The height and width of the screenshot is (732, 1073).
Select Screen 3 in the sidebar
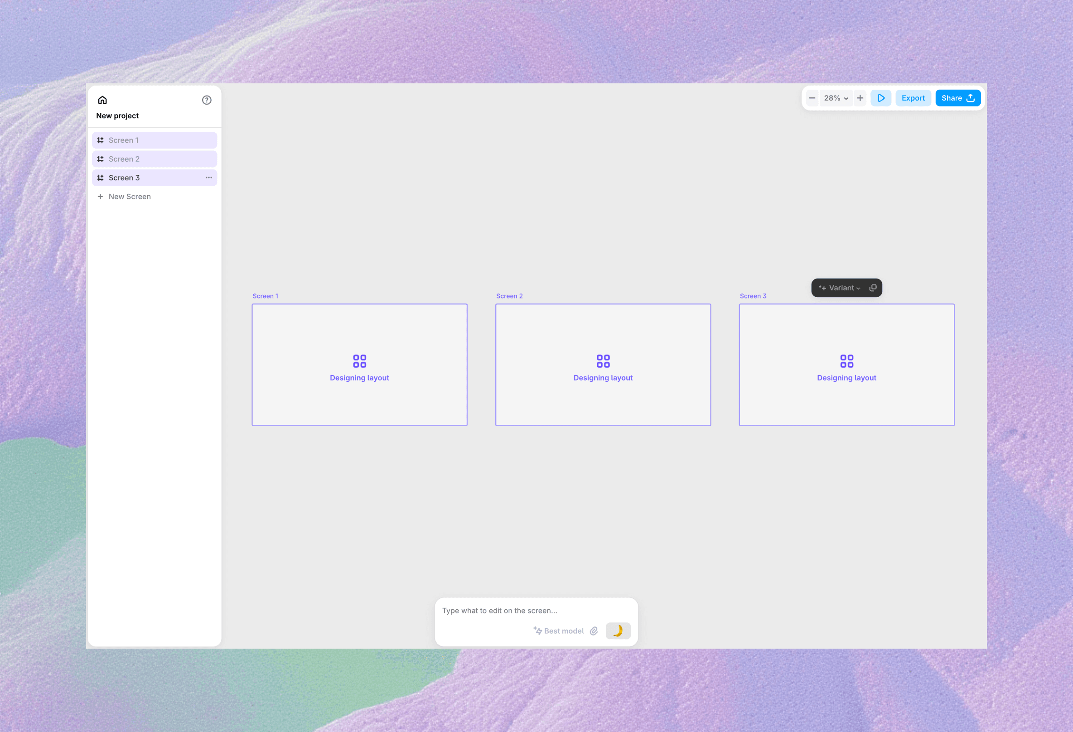pyautogui.click(x=148, y=178)
